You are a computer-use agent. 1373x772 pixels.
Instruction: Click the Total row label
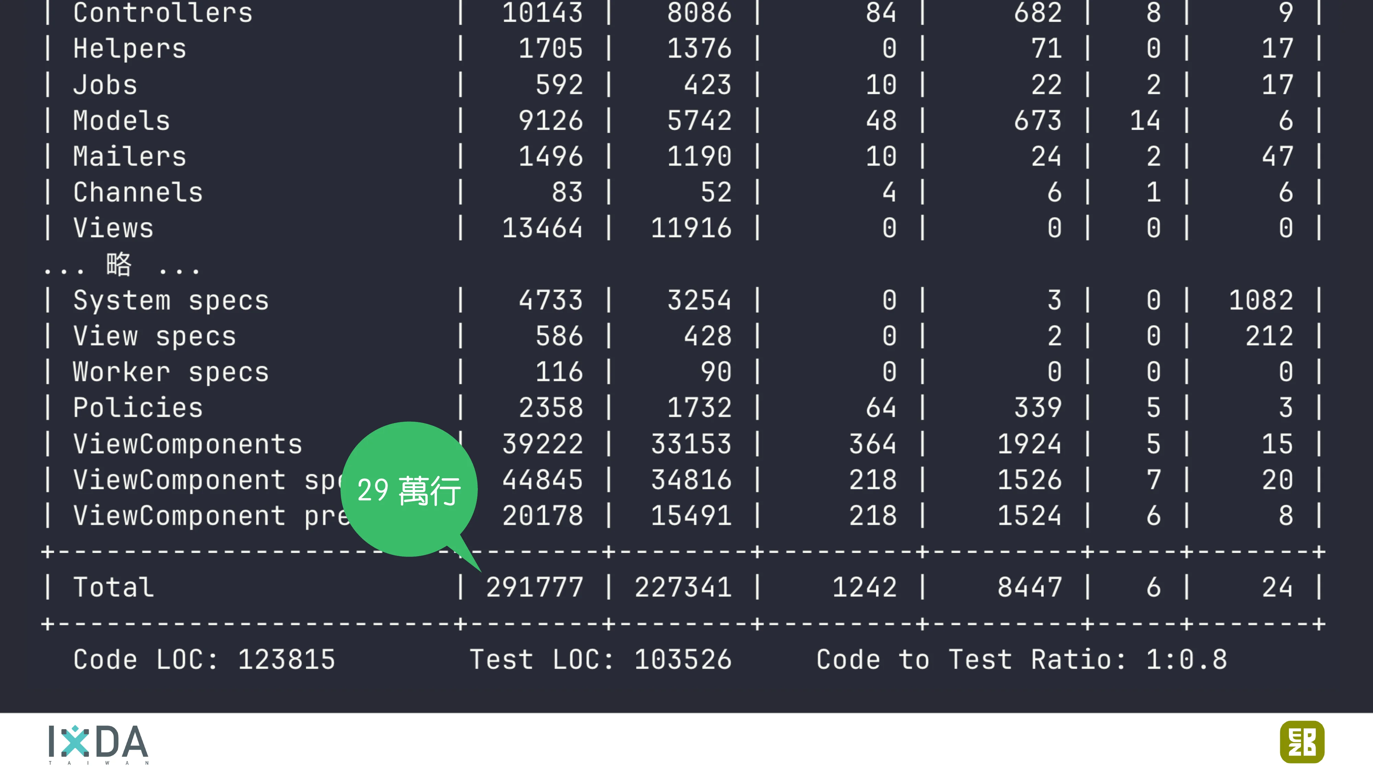[x=114, y=587]
